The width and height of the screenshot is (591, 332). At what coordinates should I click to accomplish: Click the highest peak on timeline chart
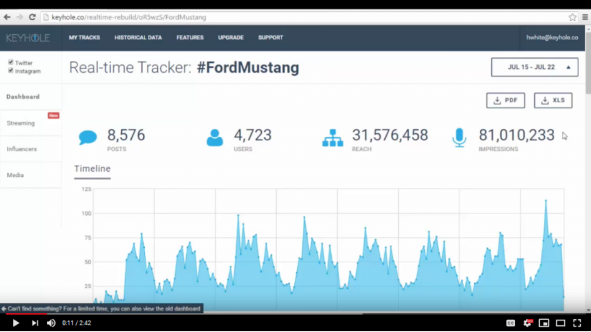click(546, 201)
